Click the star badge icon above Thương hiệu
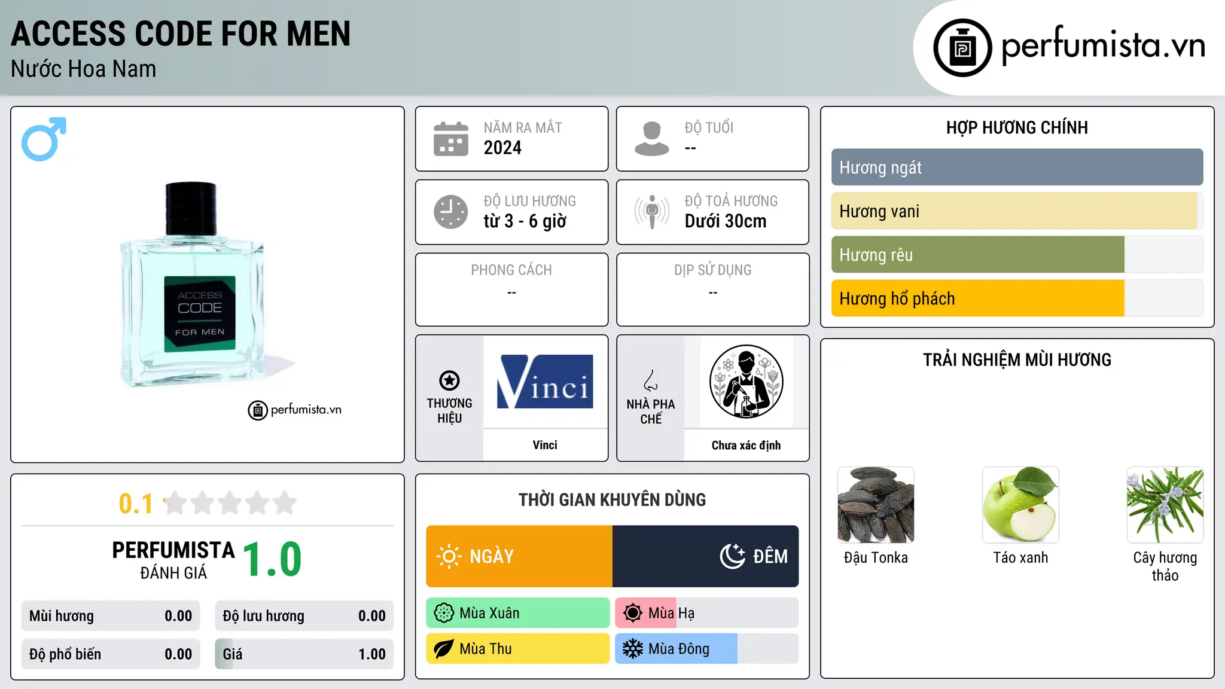This screenshot has width=1225, height=689. click(x=449, y=380)
